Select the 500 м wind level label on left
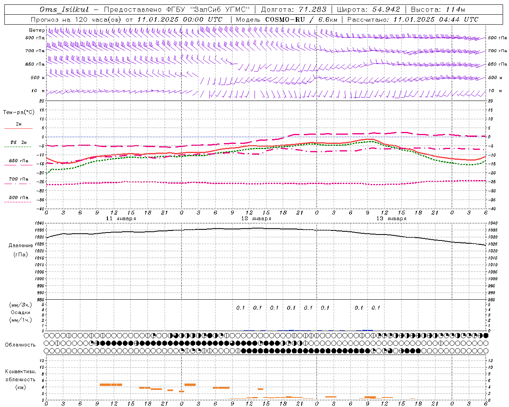The height and width of the screenshot is (407, 509). (38, 78)
